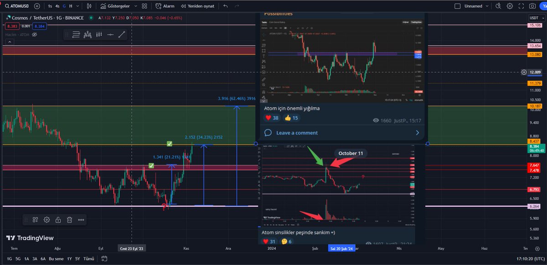Click the thumbs up reaction with 15

(291, 118)
